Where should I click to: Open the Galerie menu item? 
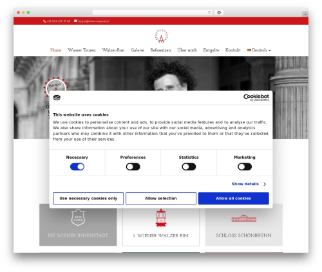(137, 50)
